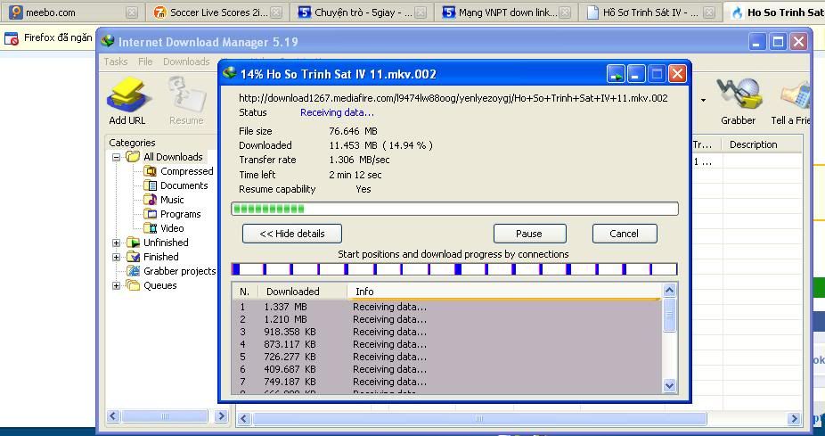Screen dimensions: 825x436
Task: Select the Video category icon
Action: tap(151, 228)
